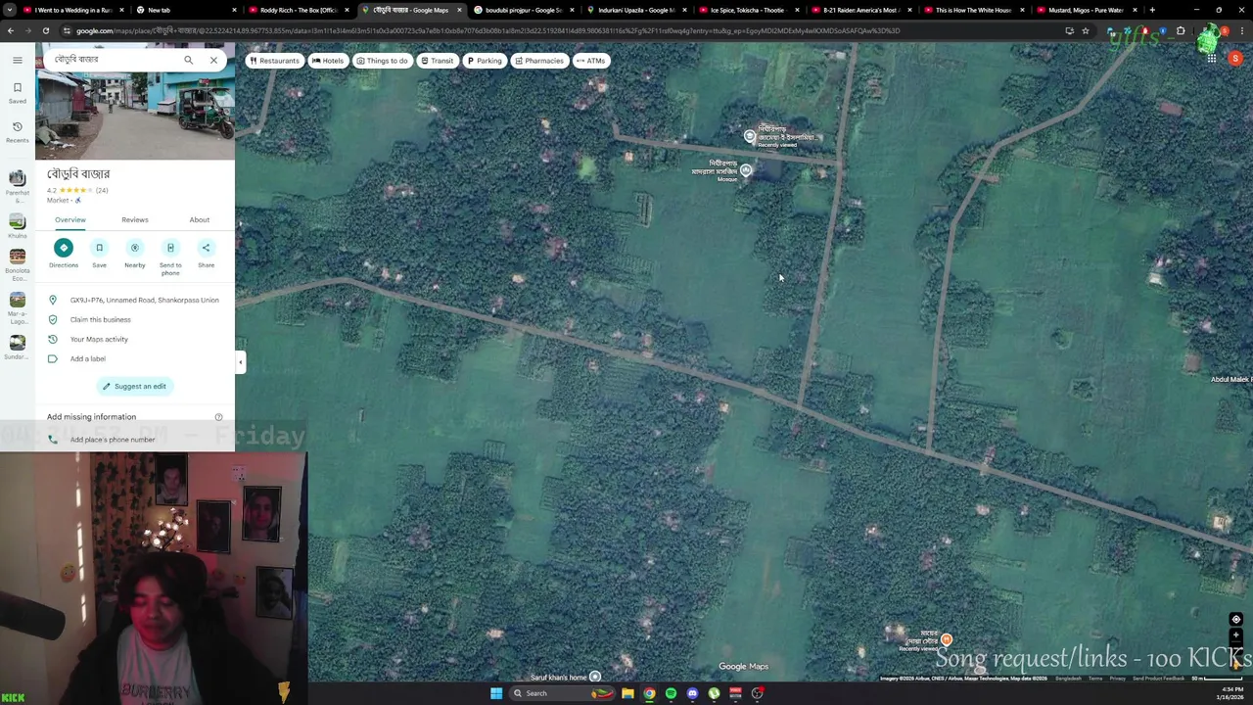Switch to the Mustard, Migos tab
The width and height of the screenshot is (1253, 705).
click(x=1087, y=10)
